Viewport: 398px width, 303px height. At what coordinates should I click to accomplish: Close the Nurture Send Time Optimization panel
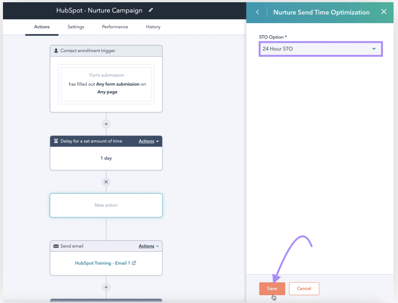pos(384,12)
